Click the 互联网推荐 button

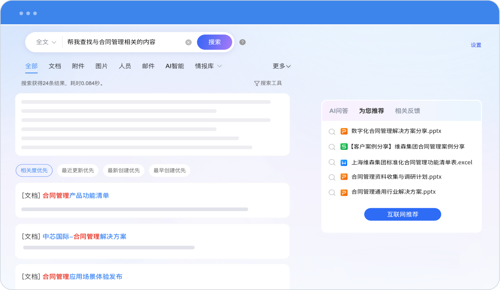click(x=402, y=214)
